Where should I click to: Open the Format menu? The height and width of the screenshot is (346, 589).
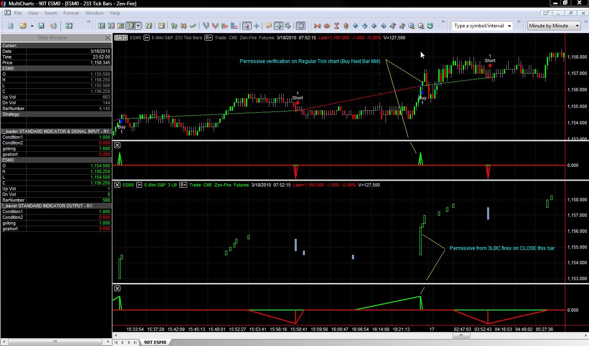(x=71, y=13)
